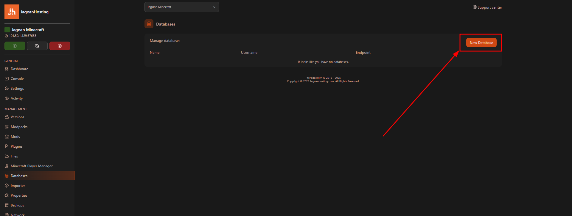Screen dimensions: 572x216
Task: Open the Network menu item
Action: pos(37,214)
